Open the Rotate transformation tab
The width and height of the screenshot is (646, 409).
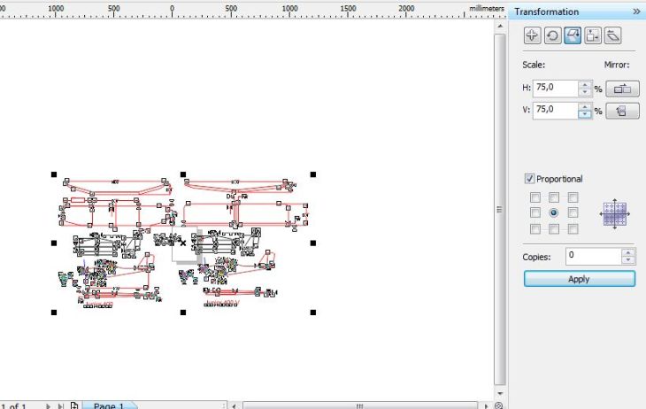pyautogui.click(x=552, y=35)
